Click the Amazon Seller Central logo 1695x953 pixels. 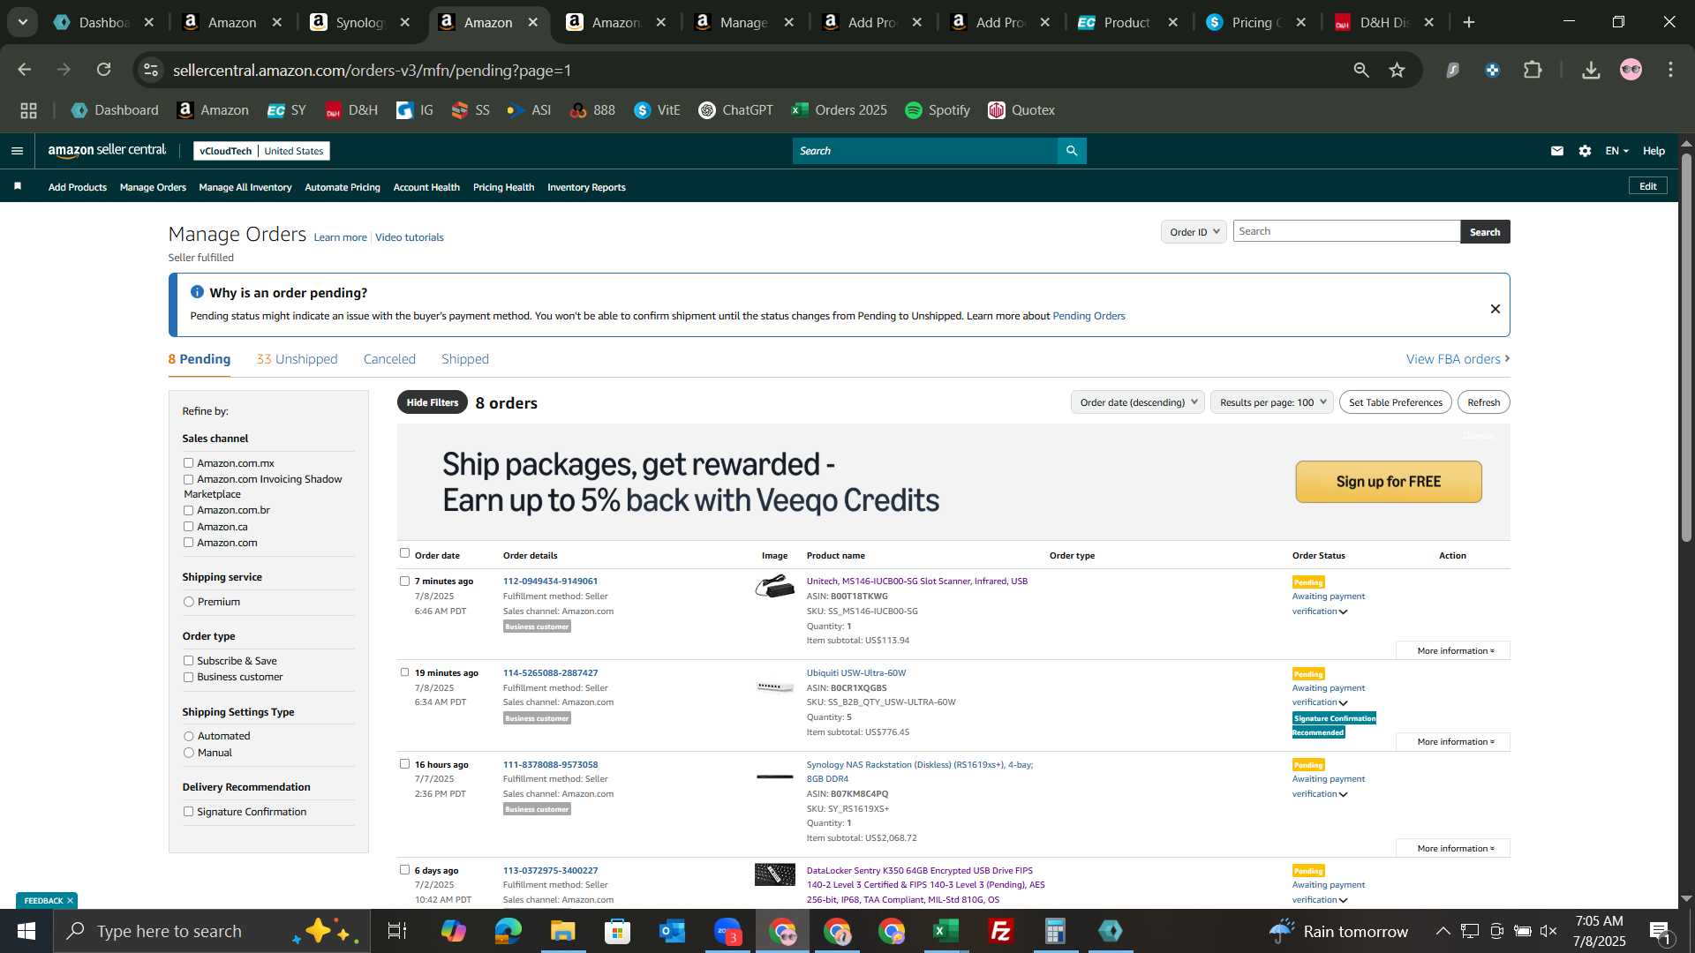point(107,151)
